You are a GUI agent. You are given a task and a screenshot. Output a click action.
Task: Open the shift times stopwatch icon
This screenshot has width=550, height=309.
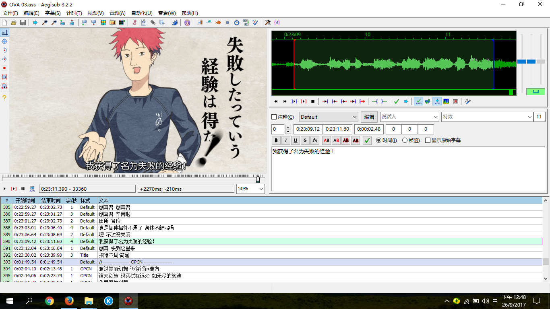[237, 23]
